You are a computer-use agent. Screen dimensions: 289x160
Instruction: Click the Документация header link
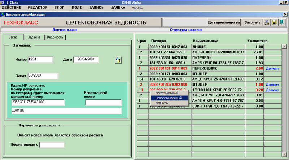coord(65,30)
